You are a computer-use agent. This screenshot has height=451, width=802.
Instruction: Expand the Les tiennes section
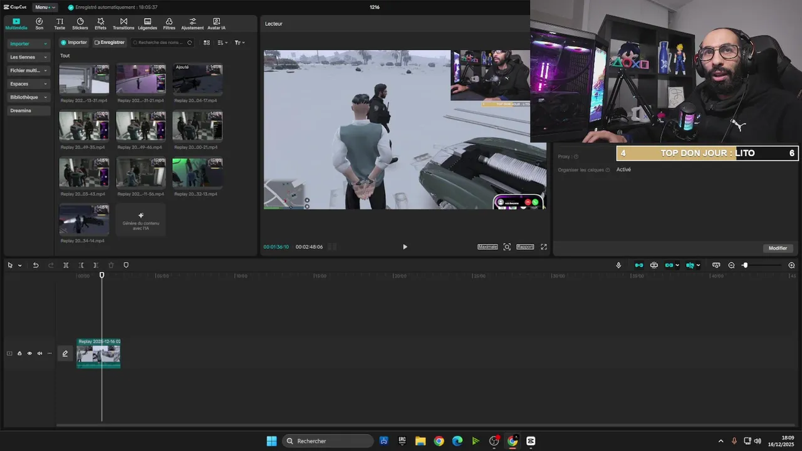coord(28,57)
